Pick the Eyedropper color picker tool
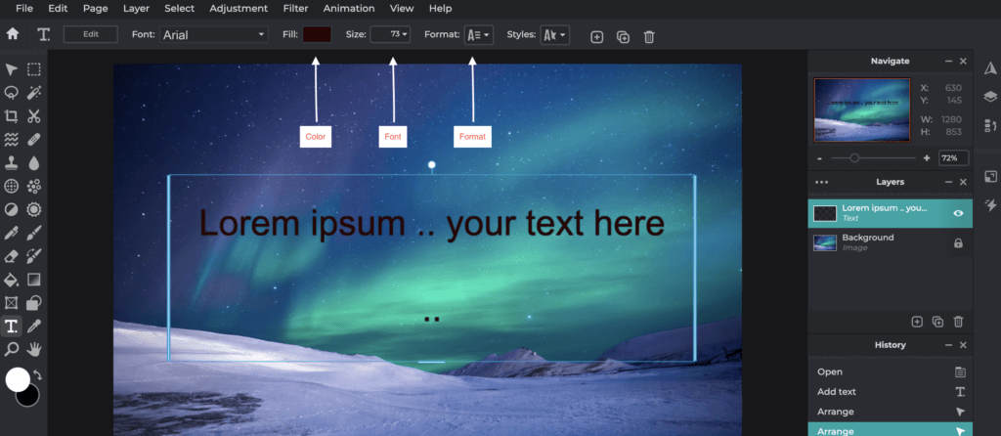 pyautogui.click(x=34, y=327)
